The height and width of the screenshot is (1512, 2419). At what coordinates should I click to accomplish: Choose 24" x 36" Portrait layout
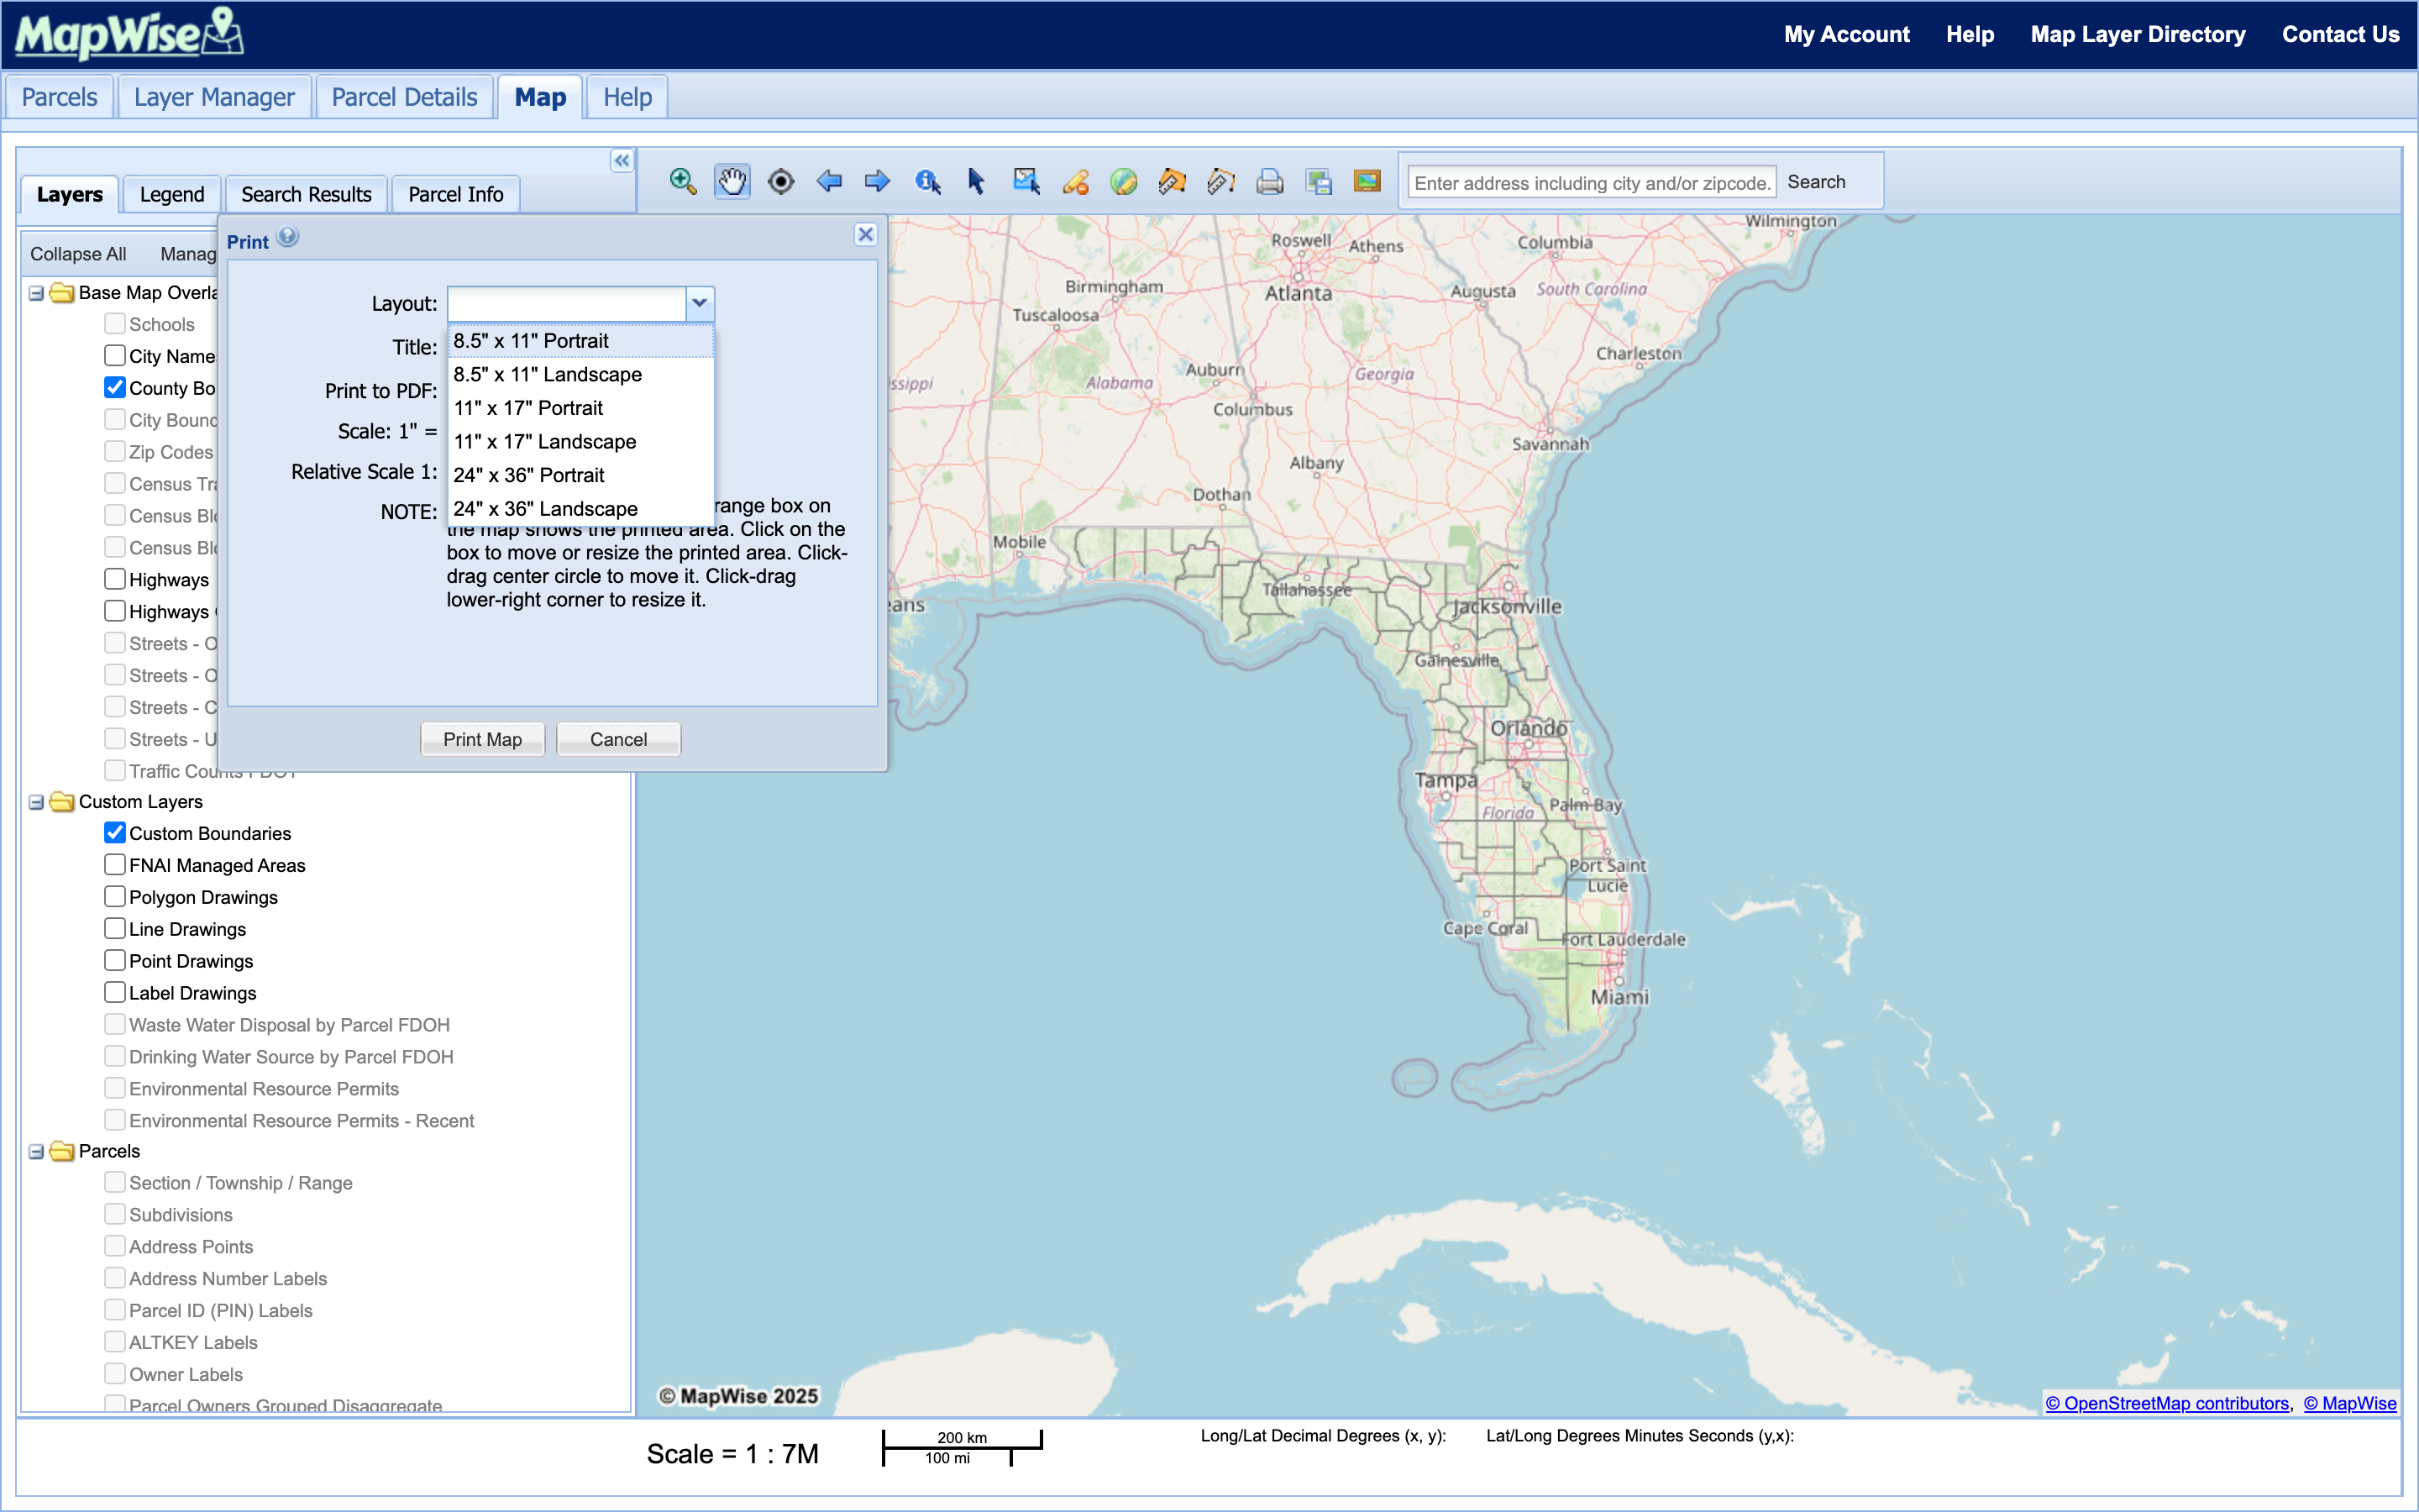pyautogui.click(x=580, y=475)
